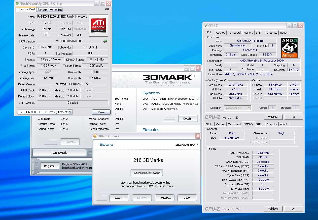Open the GPU-Z graphics card selector dropdown

pyautogui.click(x=70, y=112)
